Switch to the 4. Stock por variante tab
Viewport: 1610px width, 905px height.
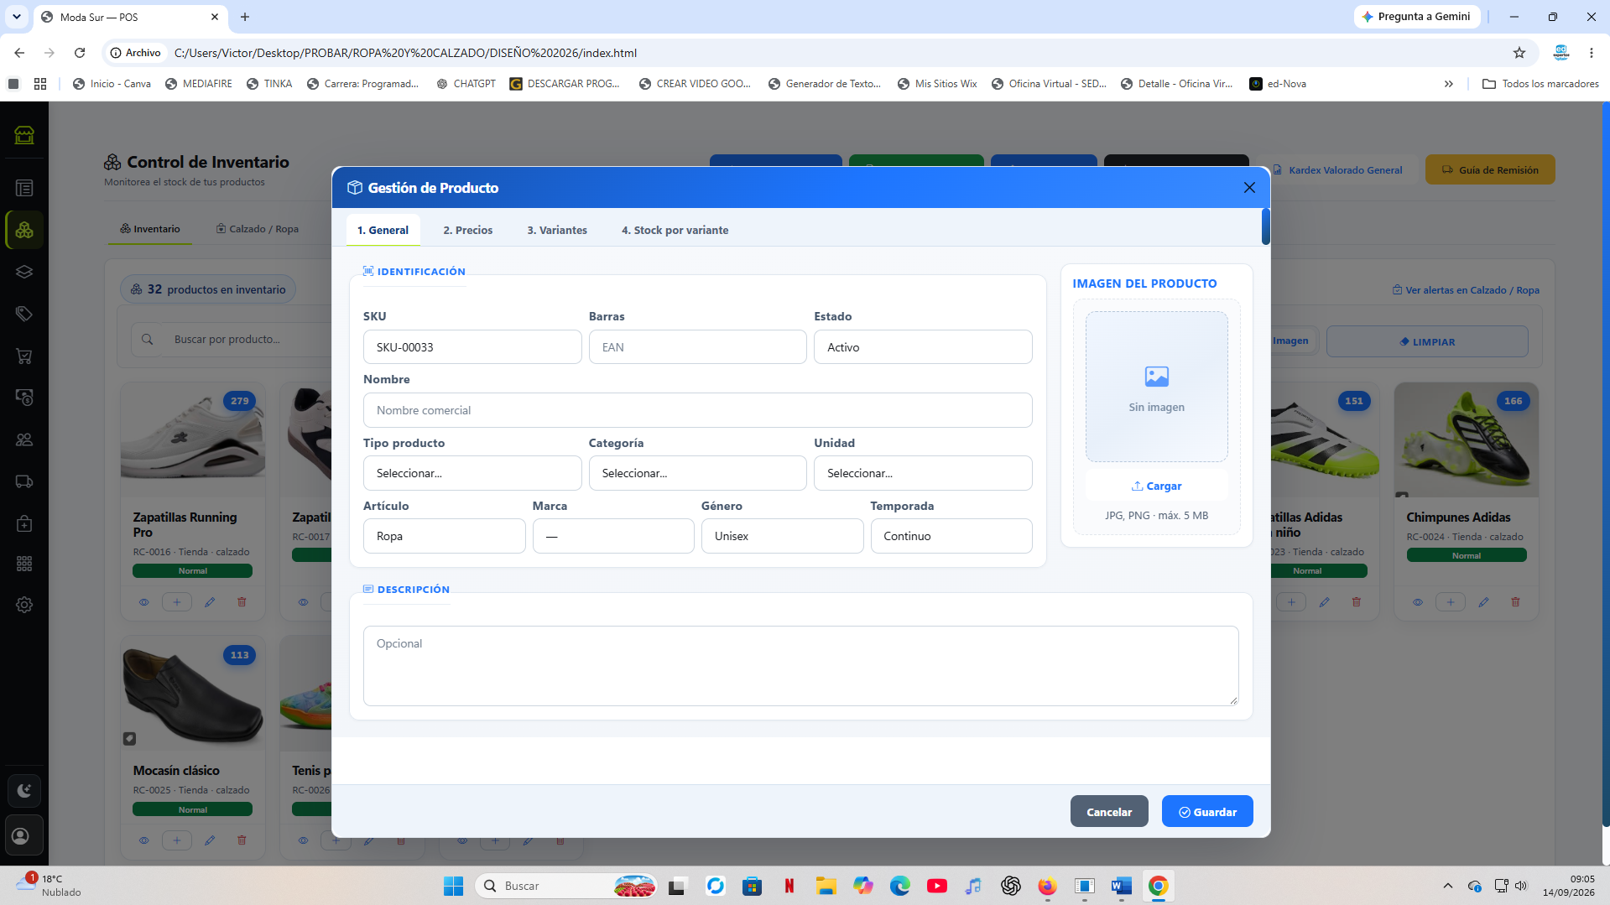[x=675, y=230]
